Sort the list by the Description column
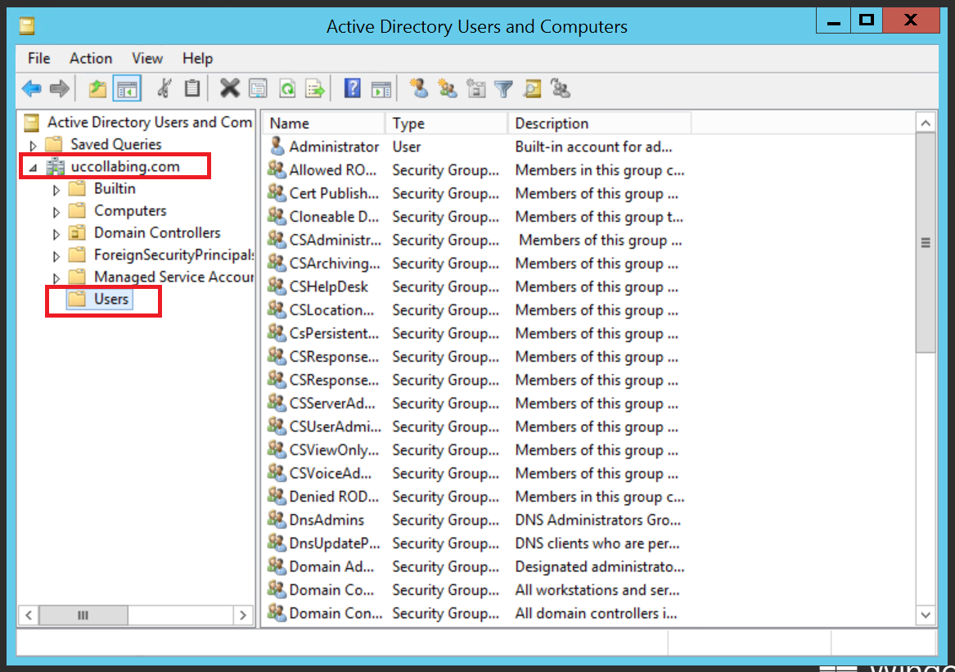 click(x=600, y=123)
